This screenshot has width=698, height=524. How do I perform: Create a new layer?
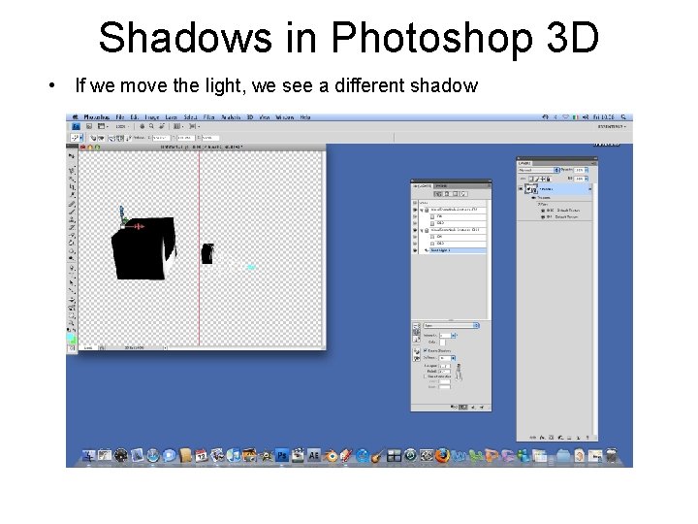tap(578, 438)
